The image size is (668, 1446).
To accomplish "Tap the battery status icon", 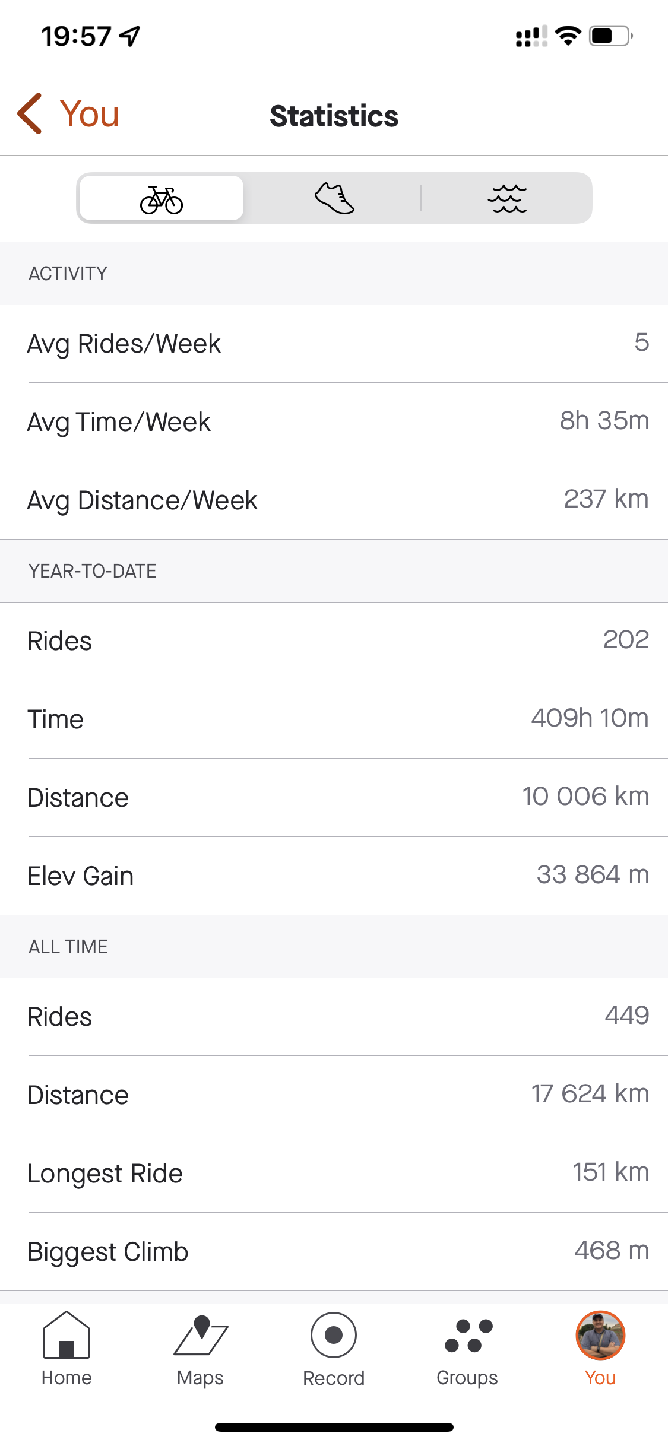I will (610, 36).
